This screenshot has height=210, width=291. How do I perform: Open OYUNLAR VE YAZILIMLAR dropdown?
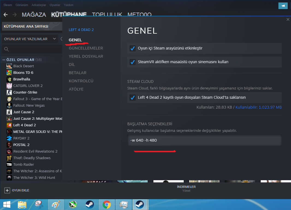pos(30,39)
